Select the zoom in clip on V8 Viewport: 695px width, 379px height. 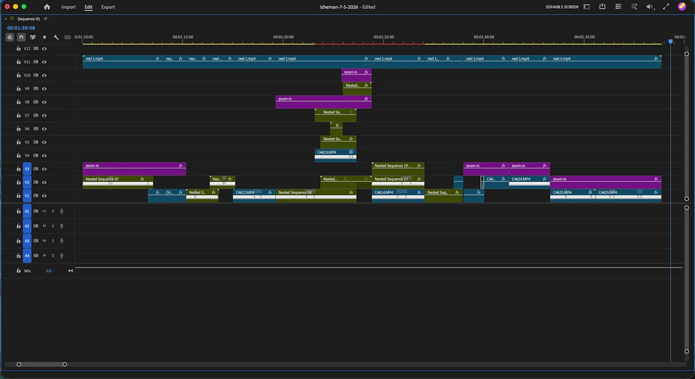click(x=323, y=102)
